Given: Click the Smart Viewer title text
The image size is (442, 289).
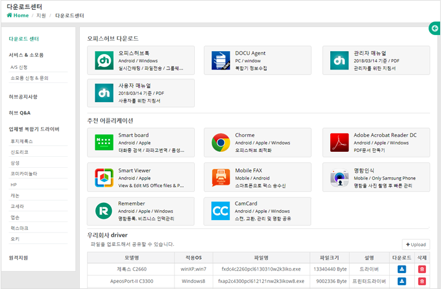Looking at the screenshot, I should point(135,170).
